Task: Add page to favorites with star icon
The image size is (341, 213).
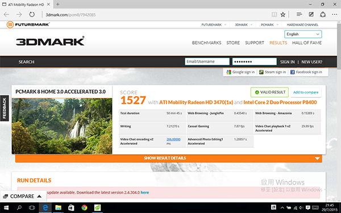Action: pyautogui.click(x=282, y=15)
